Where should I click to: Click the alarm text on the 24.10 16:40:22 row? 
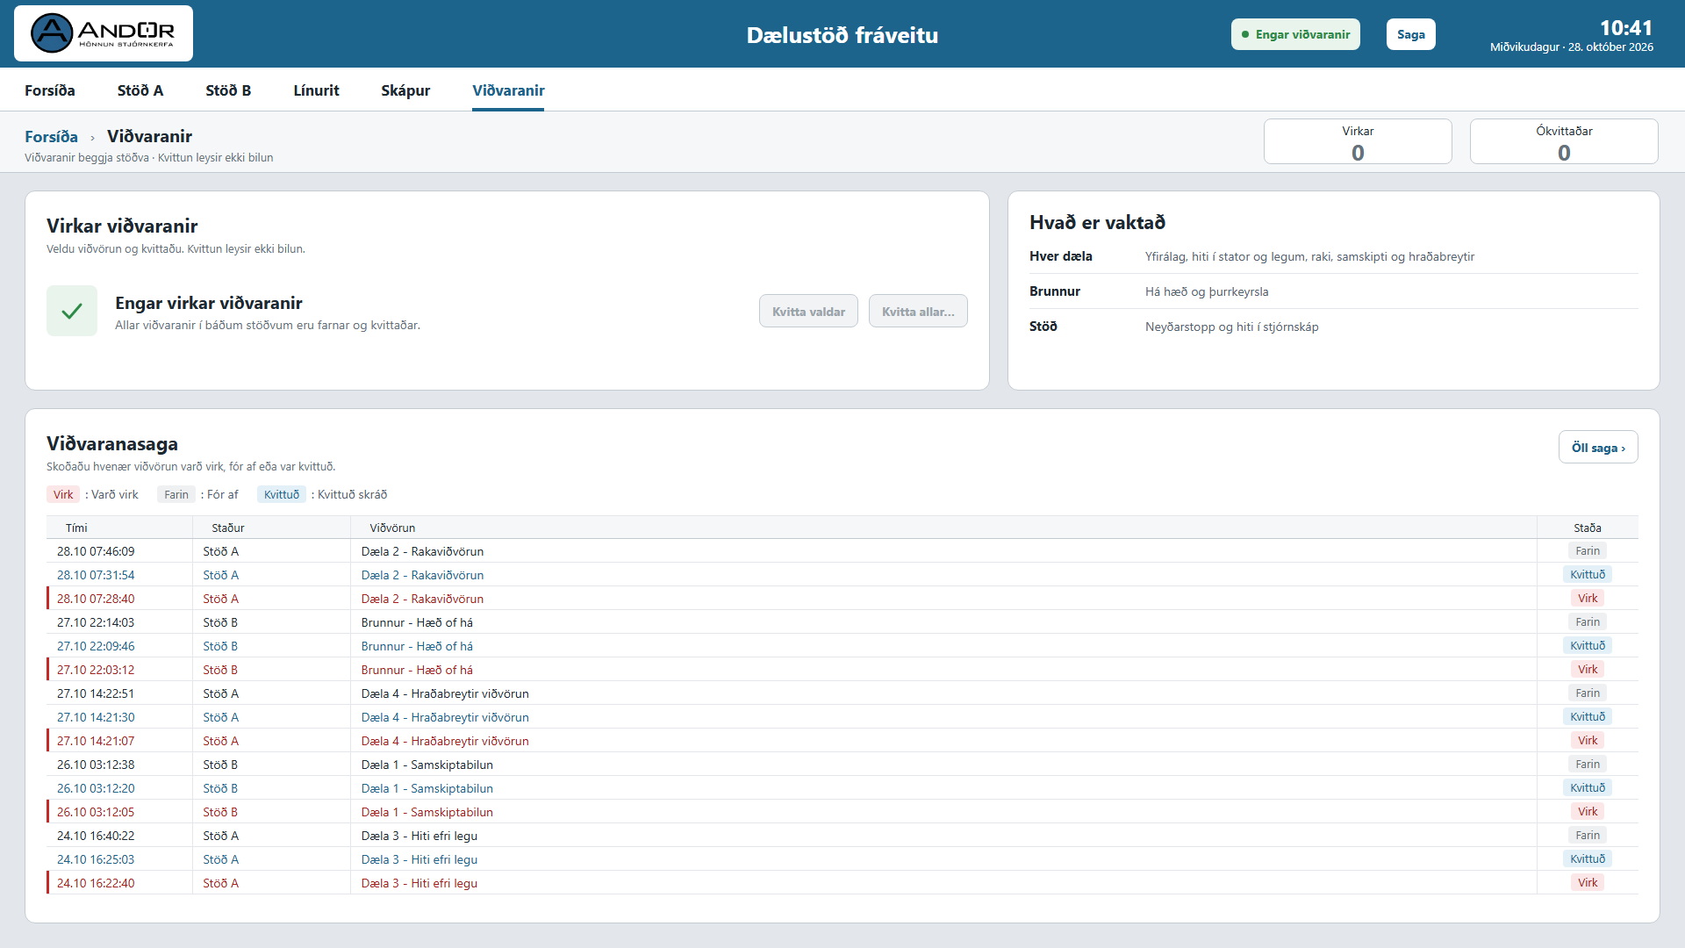tap(419, 836)
